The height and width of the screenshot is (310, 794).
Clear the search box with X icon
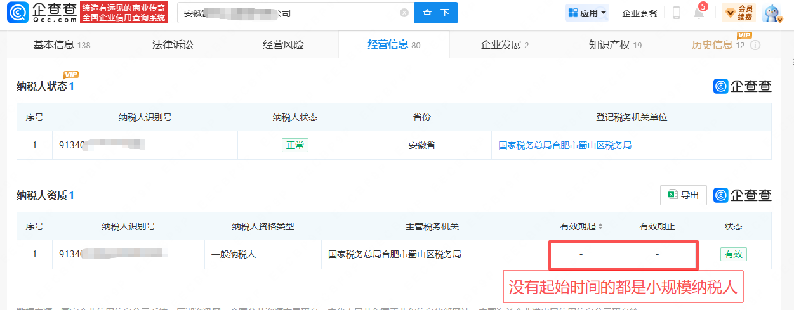404,13
